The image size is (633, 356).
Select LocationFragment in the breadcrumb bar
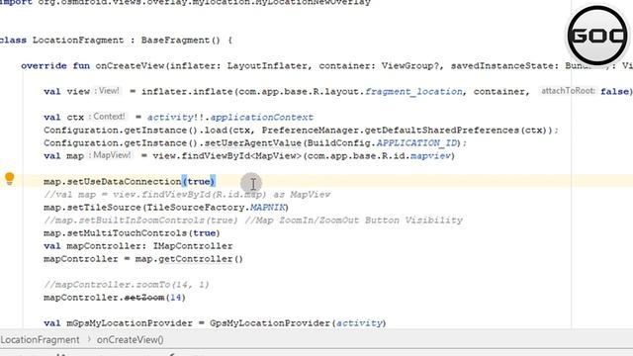tap(40, 340)
